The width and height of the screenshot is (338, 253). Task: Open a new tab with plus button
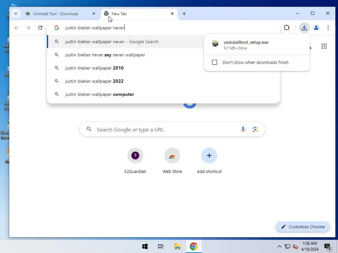184,14
